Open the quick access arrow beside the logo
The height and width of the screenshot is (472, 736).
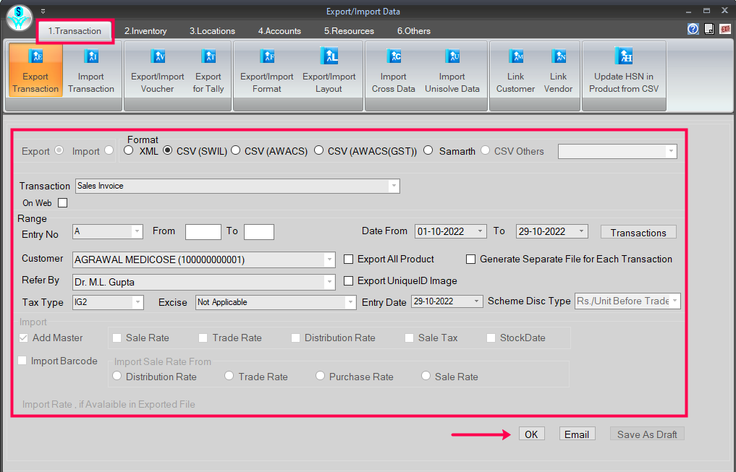pos(43,12)
